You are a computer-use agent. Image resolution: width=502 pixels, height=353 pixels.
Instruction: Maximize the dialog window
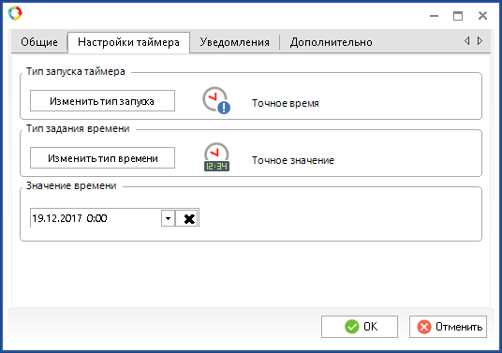pyautogui.click(x=458, y=15)
